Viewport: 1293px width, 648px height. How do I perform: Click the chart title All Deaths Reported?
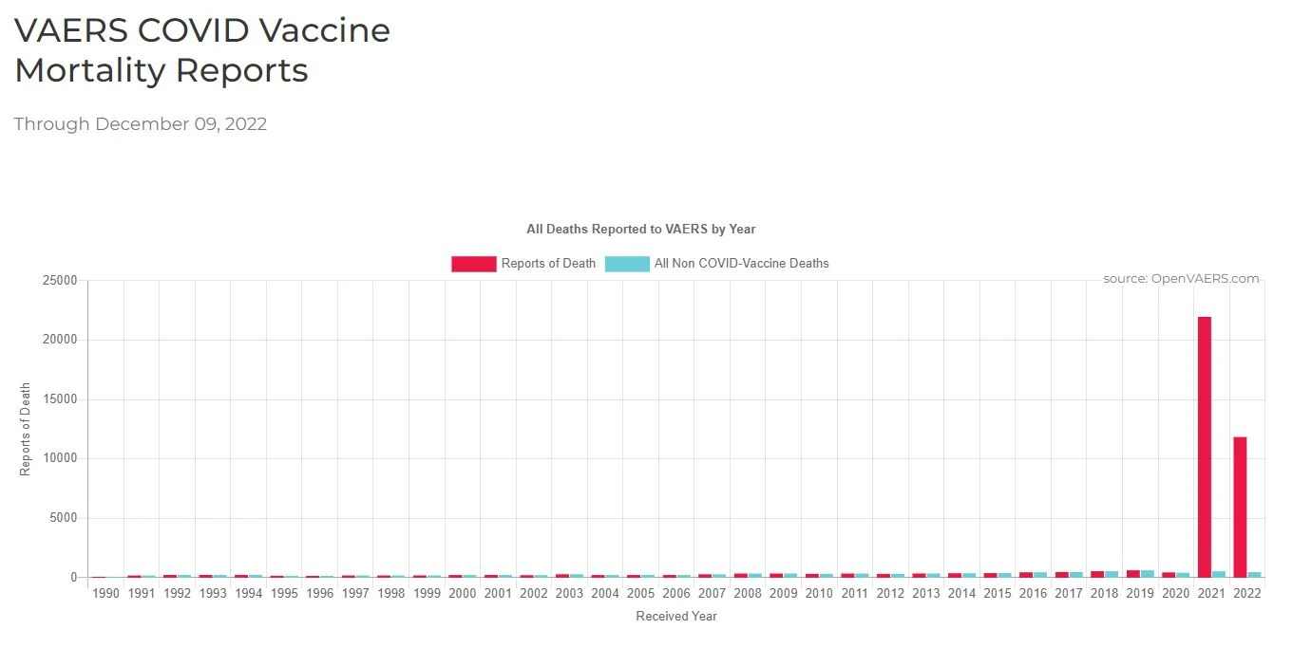pyautogui.click(x=641, y=229)
